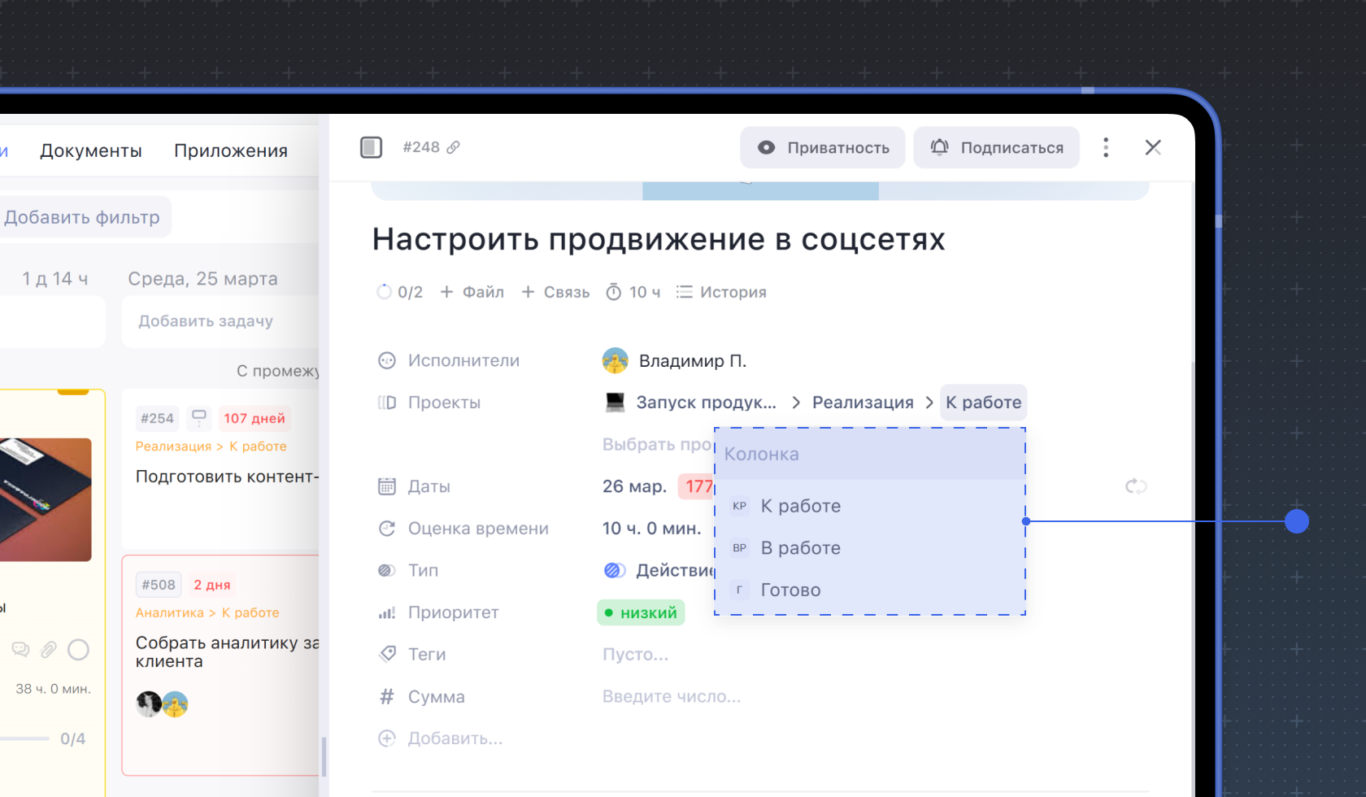Copy task link next to #248

454,147
